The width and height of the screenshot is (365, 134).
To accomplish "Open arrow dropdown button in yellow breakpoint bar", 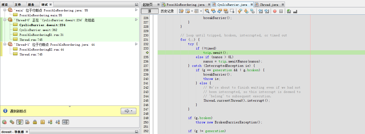I will (x=128, y=111).
